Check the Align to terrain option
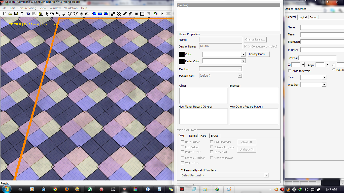 coord(290,71)
